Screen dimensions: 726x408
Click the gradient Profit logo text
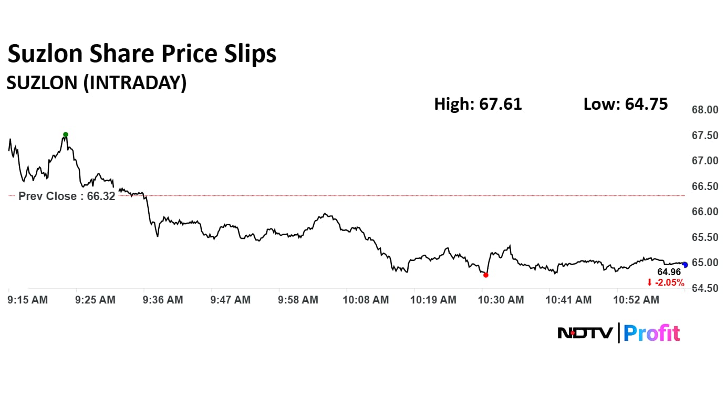pos(651,332)
